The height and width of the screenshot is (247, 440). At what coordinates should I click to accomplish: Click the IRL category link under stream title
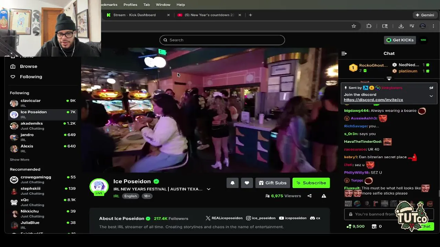tap(116, 196)
